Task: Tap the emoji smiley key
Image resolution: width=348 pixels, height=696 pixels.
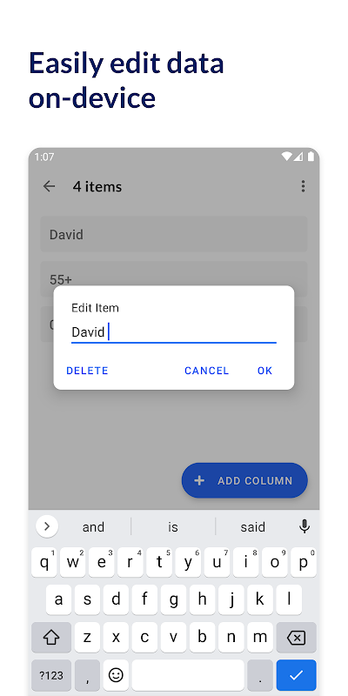Action: [116, 675]
